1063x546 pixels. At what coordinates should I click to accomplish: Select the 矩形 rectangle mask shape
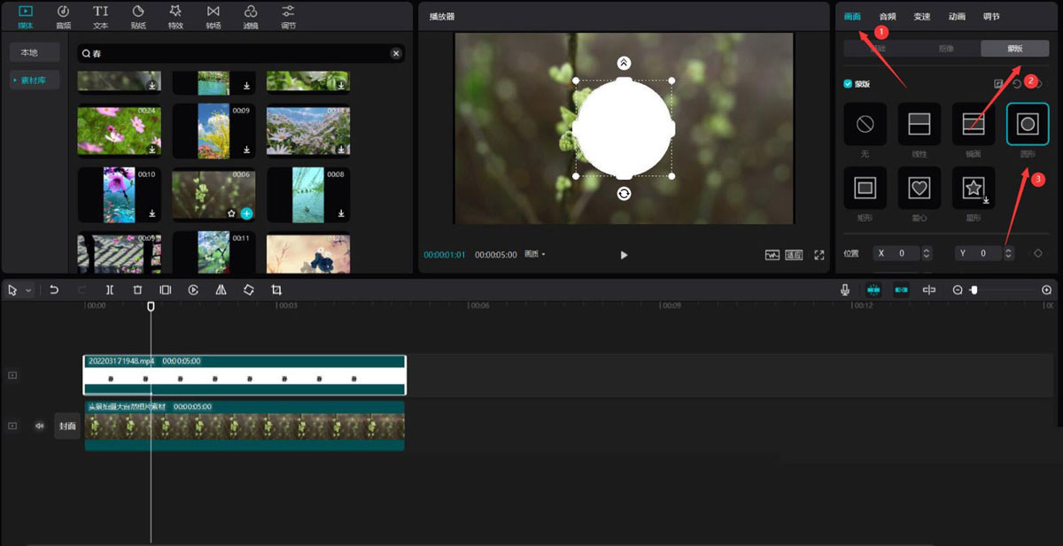click(865, 187)
